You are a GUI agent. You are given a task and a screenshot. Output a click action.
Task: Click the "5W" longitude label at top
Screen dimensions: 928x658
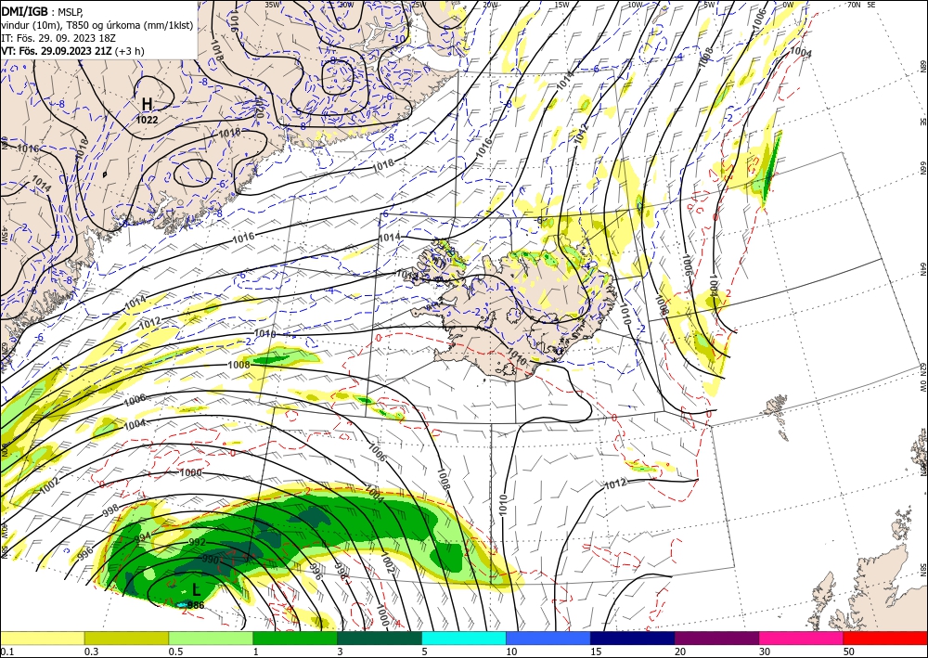click(708, 5)
